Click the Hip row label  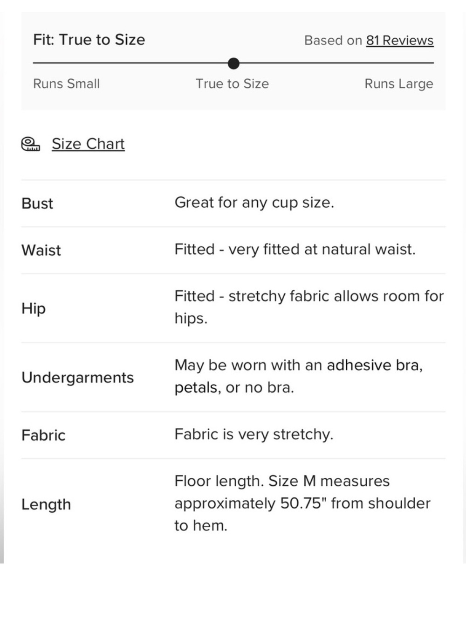click(x=34, y=308)
